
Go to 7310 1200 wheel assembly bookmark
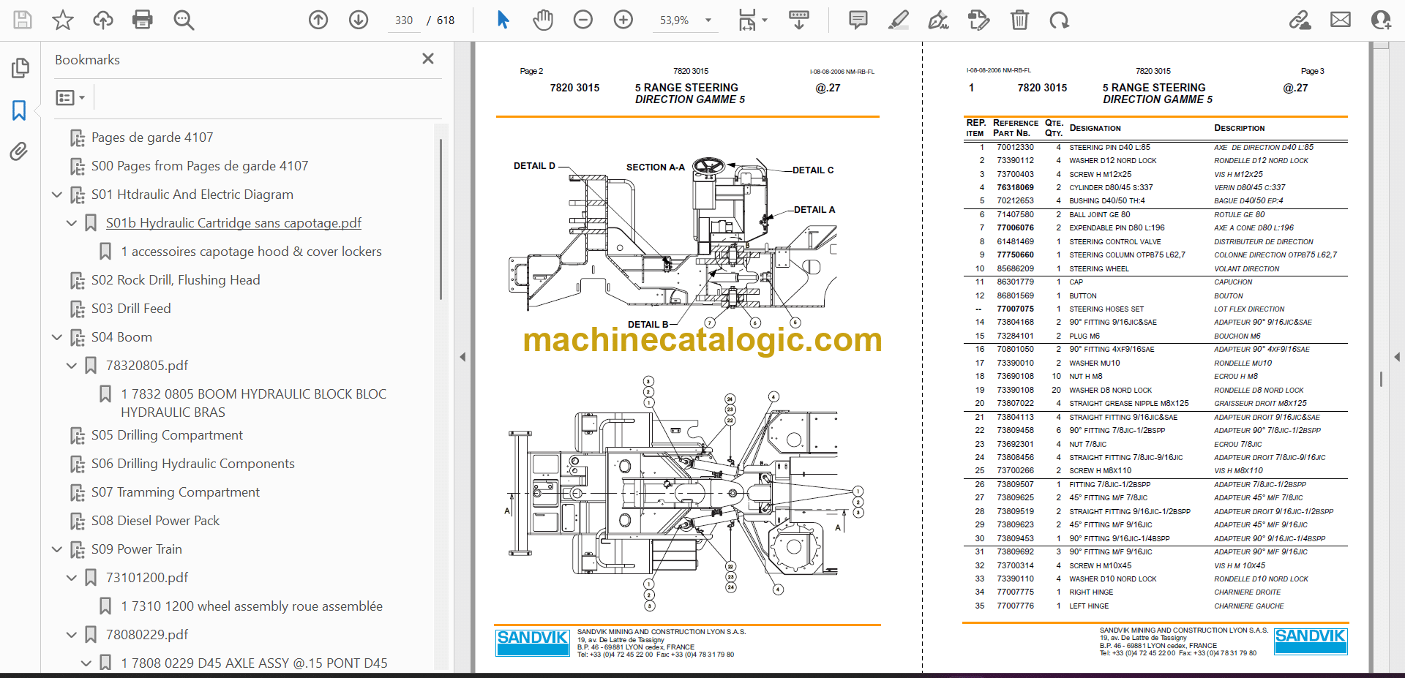[252, 606]
